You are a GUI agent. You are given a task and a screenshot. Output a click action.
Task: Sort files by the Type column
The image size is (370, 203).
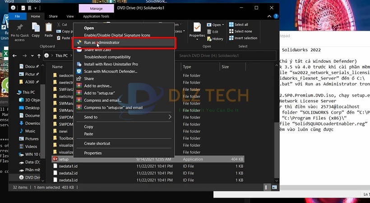tap(187, 67)
